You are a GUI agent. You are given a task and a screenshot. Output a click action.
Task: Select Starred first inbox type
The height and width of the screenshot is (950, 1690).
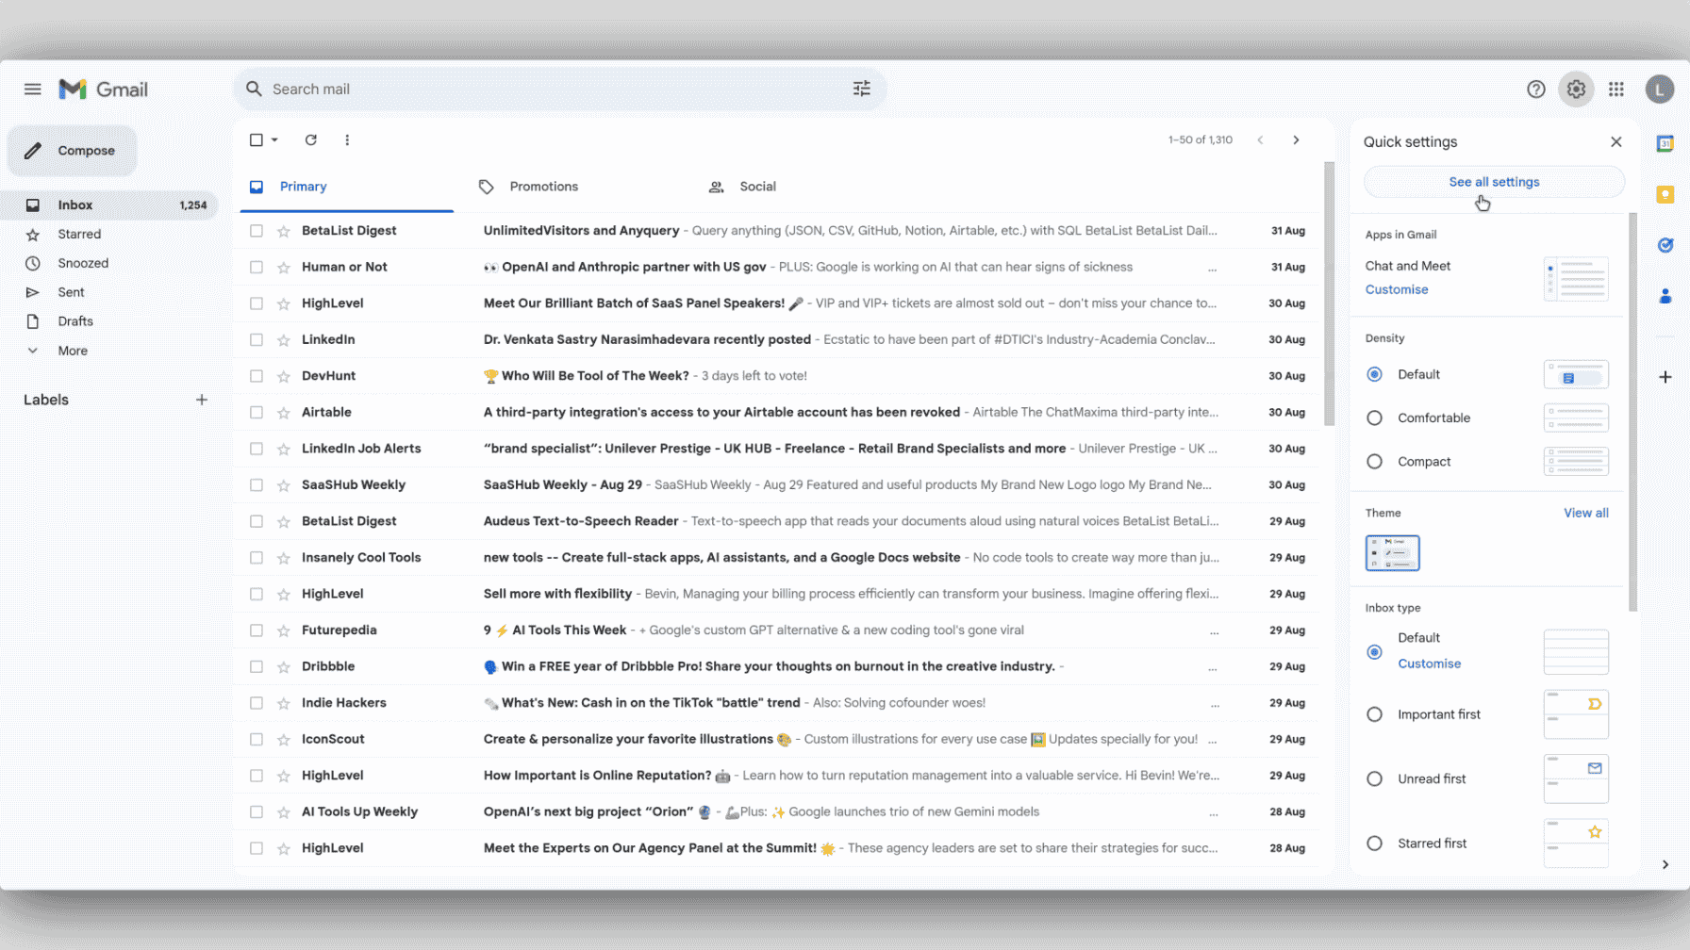point(1375,843)
